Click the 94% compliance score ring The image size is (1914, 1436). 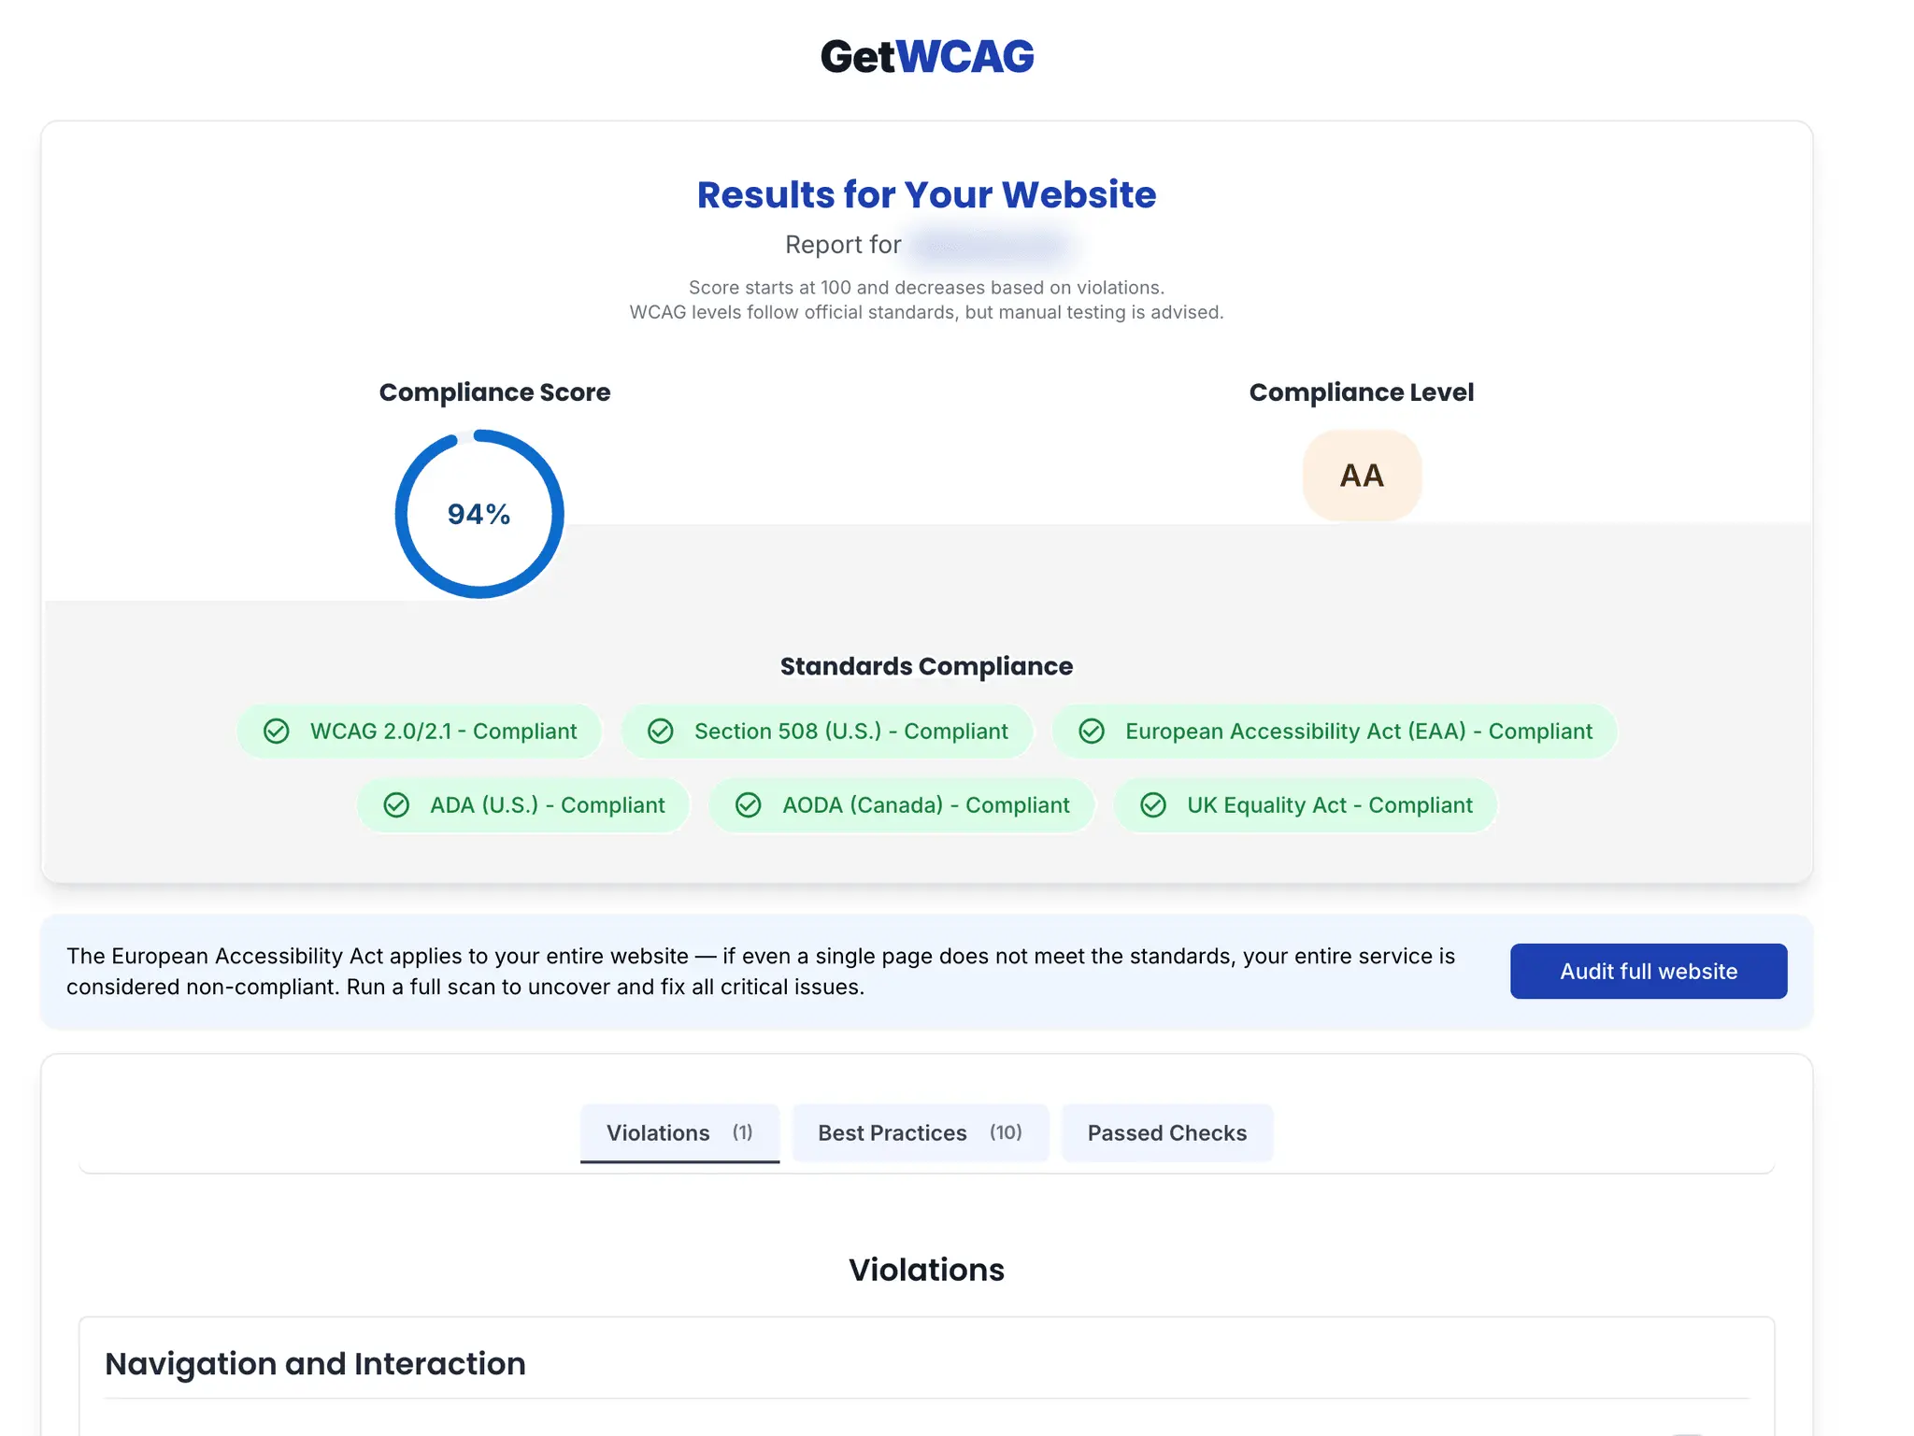pyautogui.click(x=479, y=514)
